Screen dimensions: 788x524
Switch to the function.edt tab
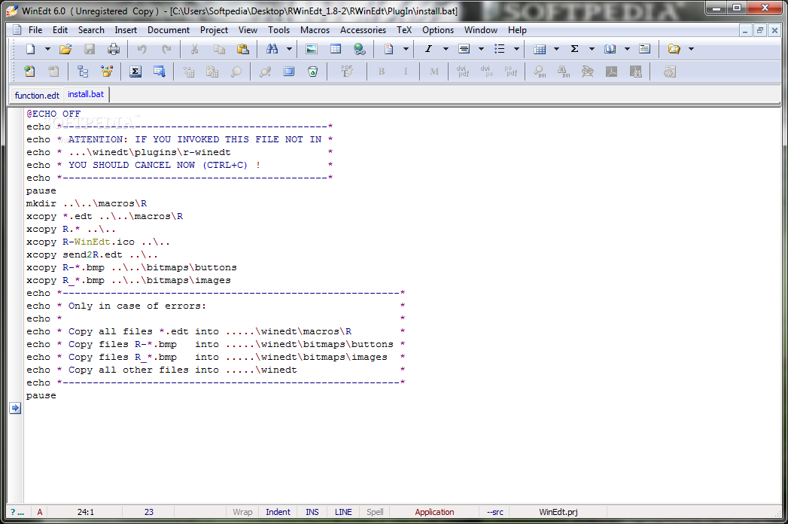37,95
